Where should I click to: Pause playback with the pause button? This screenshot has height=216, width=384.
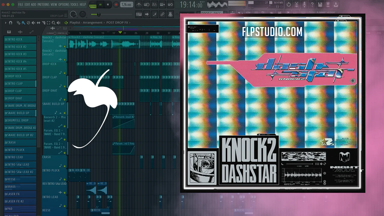point(100,5)
